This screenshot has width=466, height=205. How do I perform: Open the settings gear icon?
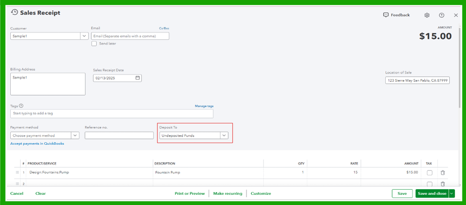[427, 15]
